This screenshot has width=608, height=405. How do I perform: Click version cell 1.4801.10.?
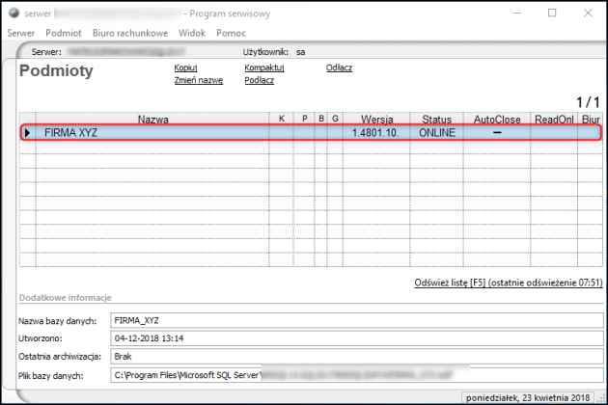tap(375, 132)
